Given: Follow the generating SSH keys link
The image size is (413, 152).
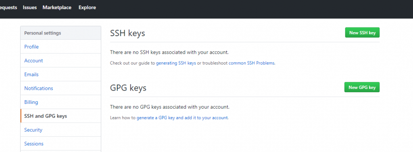Looking at the screenshot, I should pyautogui.click(x=176, y=63).
